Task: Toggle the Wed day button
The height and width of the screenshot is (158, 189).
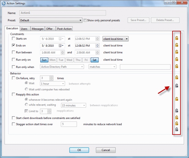Action: [x=69, y=60]
